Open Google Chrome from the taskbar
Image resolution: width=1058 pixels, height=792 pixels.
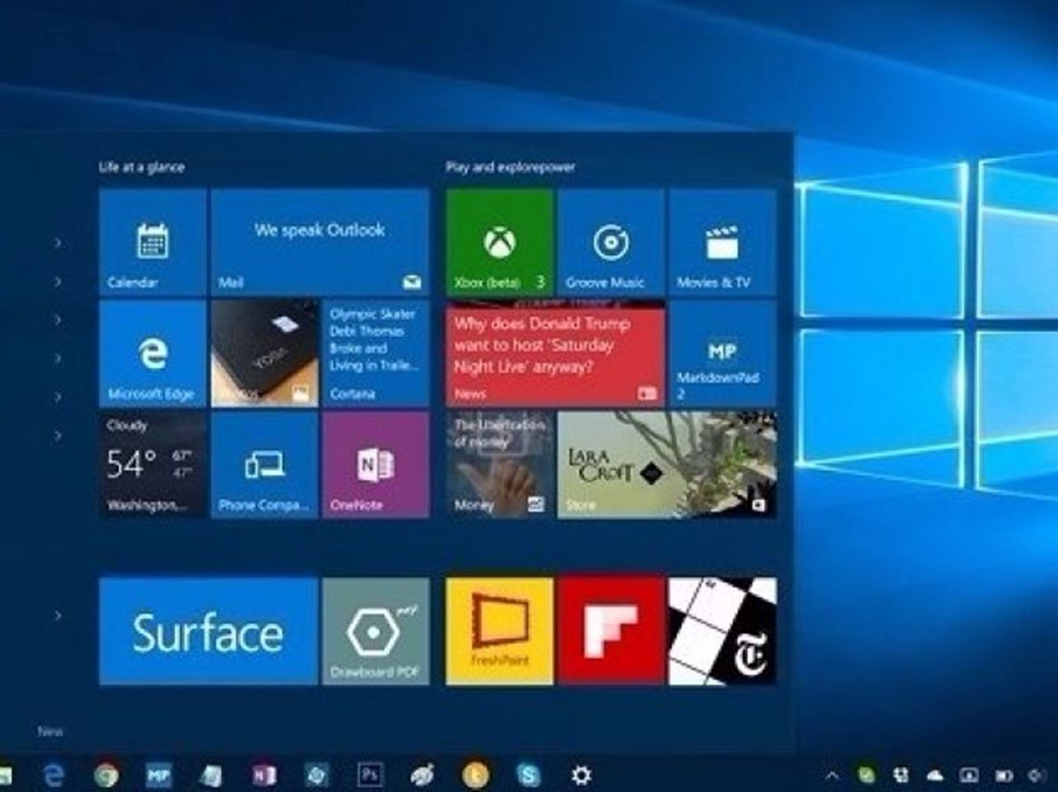point(106,775)
